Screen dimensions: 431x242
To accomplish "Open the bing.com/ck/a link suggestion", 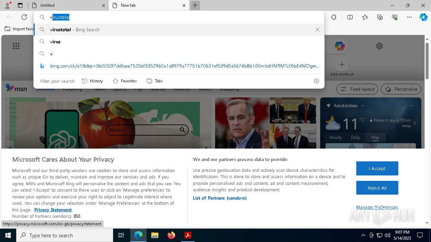I will [x=179, y=66].
